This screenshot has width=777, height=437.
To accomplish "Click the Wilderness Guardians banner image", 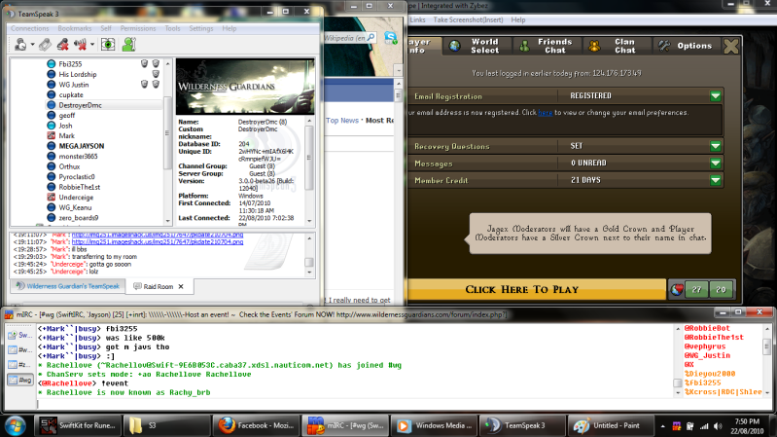I will click(245, 87).
